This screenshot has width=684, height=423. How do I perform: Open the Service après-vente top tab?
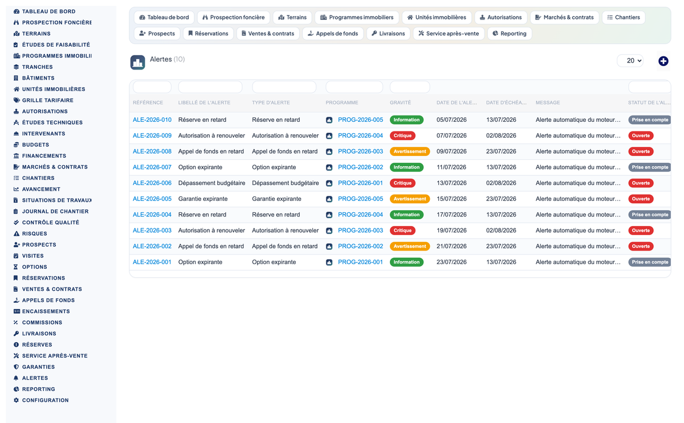coord(449,34)
